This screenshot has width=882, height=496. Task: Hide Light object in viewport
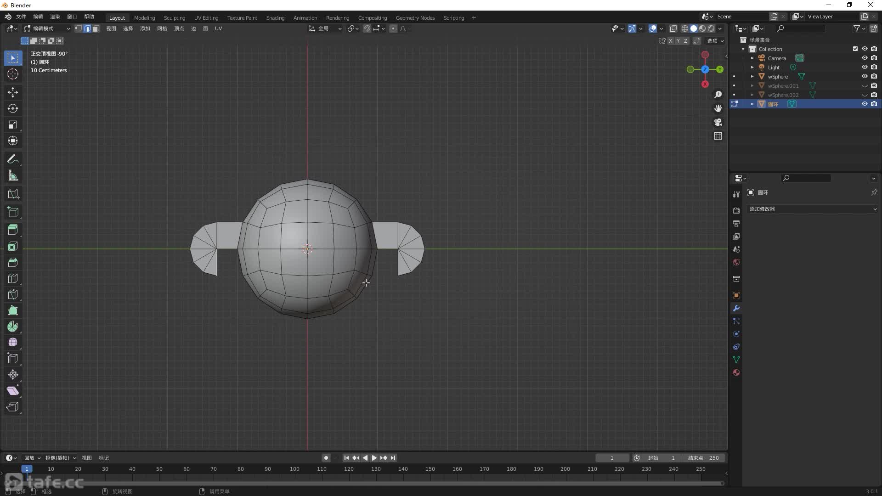(x=865, y=67)
